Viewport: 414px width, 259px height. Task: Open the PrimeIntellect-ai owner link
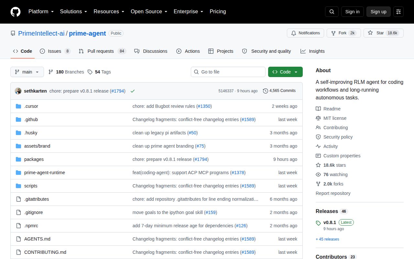tap(41, 33)
